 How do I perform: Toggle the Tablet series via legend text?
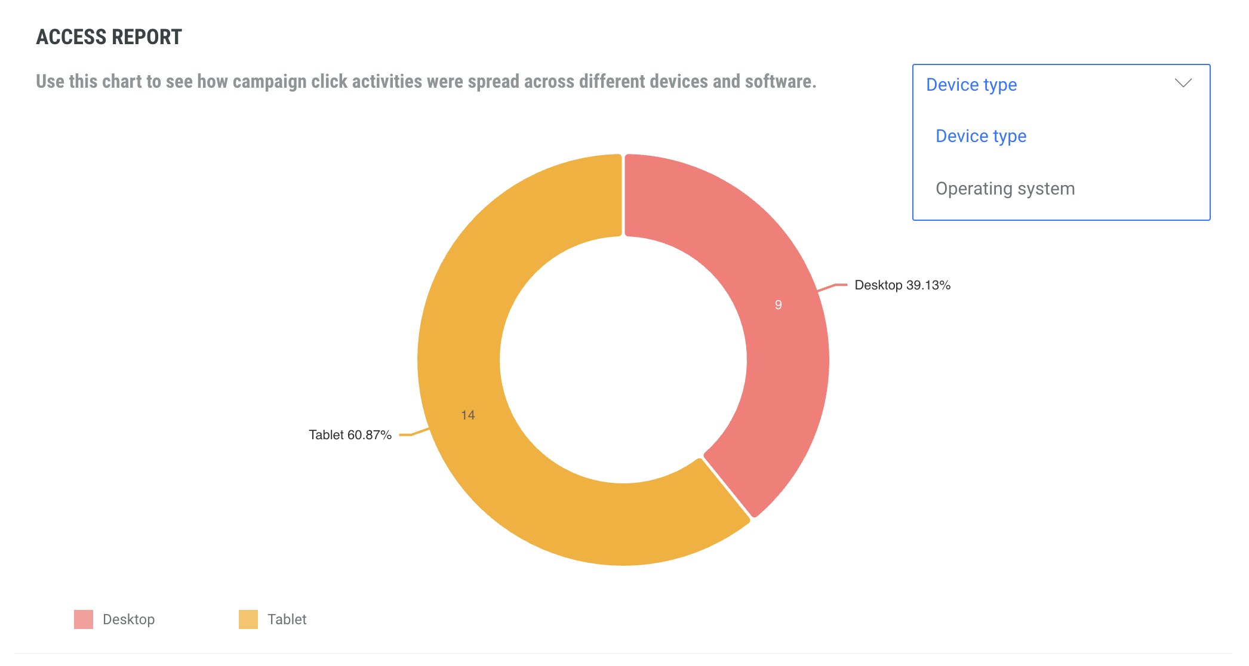(287, 619)
